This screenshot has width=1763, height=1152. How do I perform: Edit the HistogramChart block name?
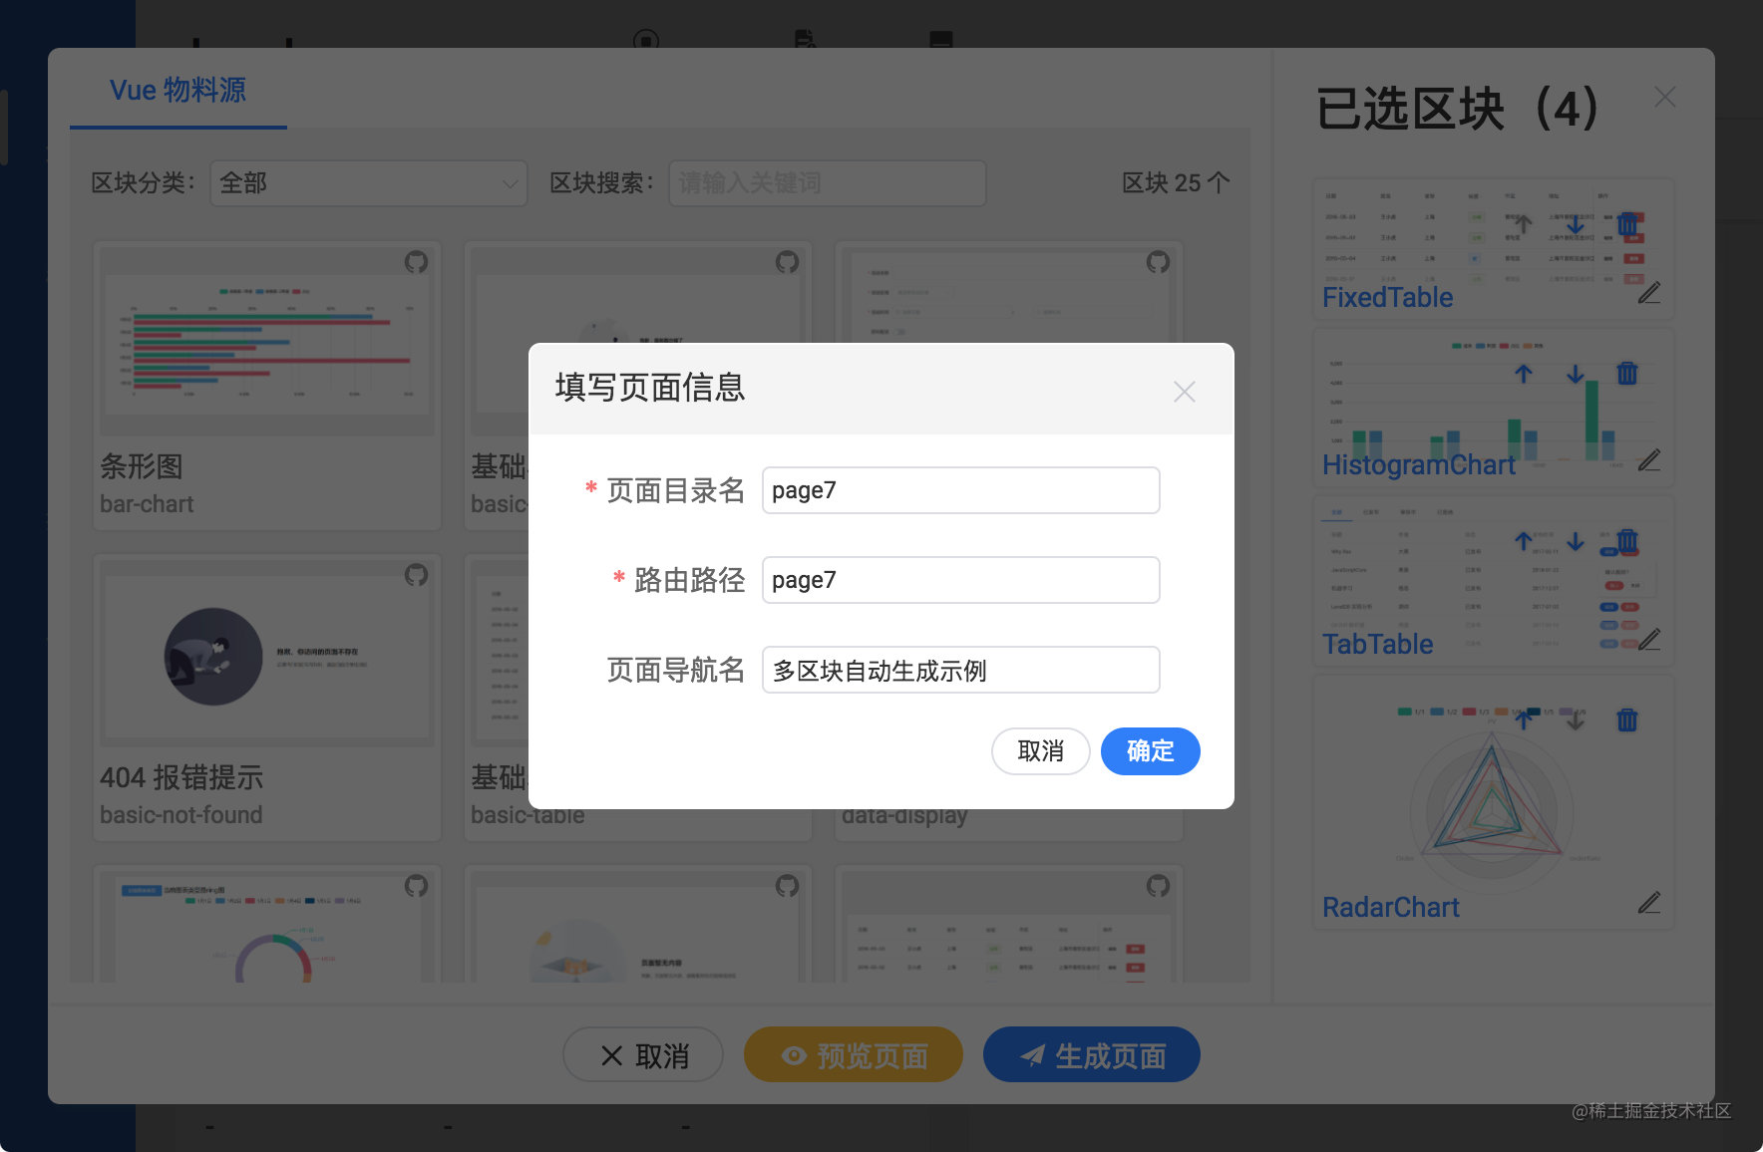pos(1649,460)
